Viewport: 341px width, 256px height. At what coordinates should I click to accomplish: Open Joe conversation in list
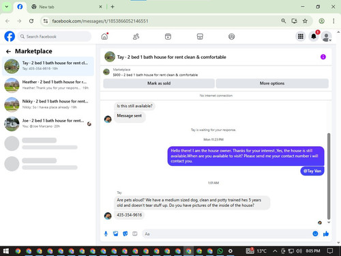point(48,124)
